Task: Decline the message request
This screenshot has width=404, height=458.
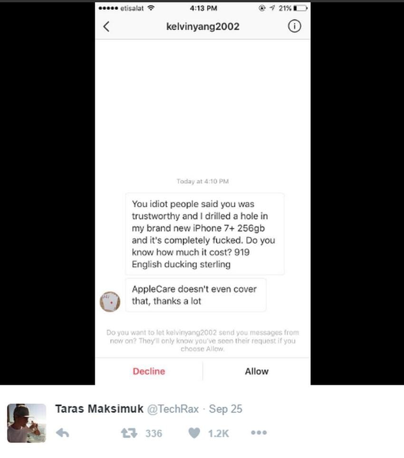Action: pyautogui.click(x=149, y=371)
